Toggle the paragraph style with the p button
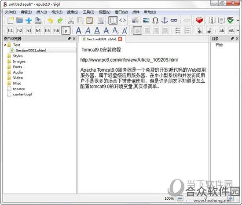Image resolution: width=242 pixels, height=205 pixels. click(x=66, y=30)
